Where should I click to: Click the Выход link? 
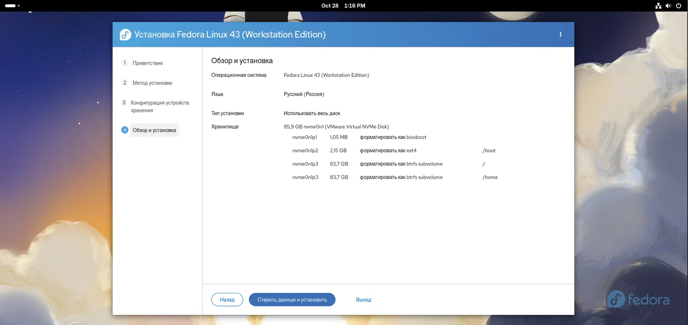[364, 300]
